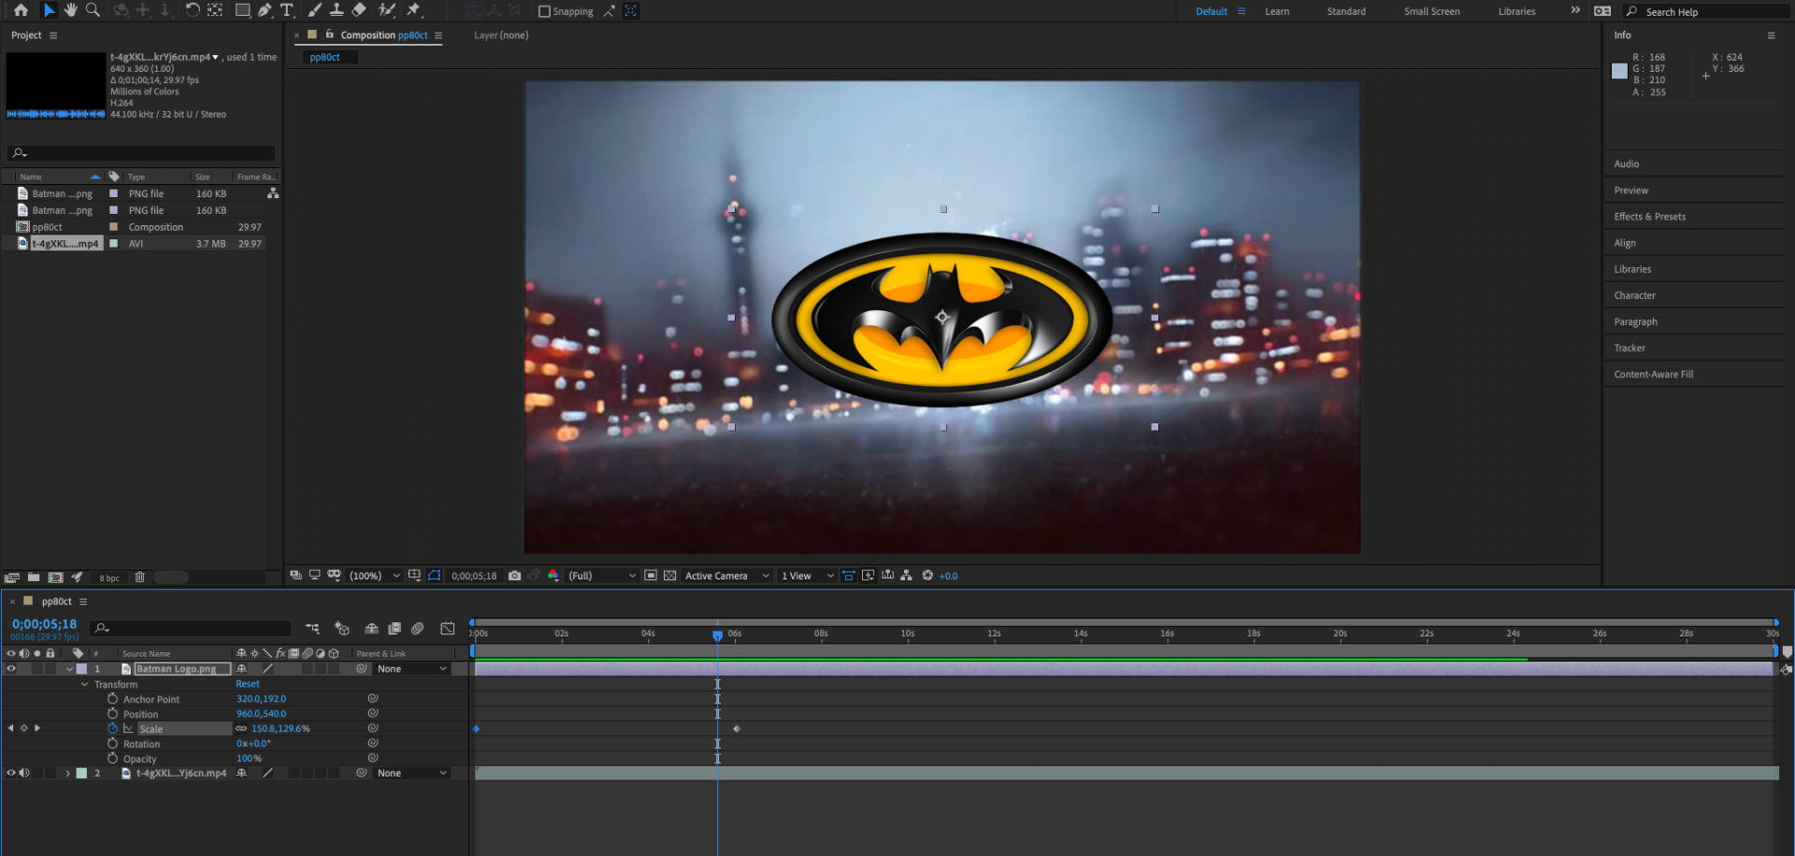Collapse the Batman Logo.png layer properties
The image size is (1795, 856).
click(x=69, y=669)
